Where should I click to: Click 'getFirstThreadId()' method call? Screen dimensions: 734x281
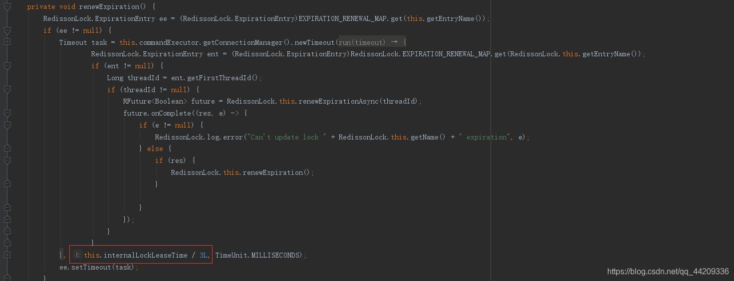pyautogui.click(x=223, y=78)
